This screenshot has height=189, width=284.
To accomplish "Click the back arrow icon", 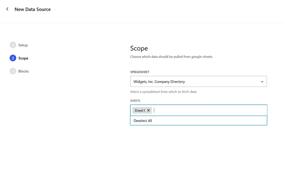I will (x=7, y=9).
